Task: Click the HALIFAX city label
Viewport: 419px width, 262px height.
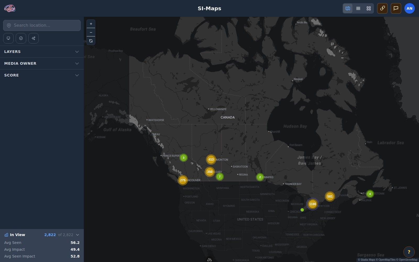Action: pyautogui.click(x=366, y=200)
